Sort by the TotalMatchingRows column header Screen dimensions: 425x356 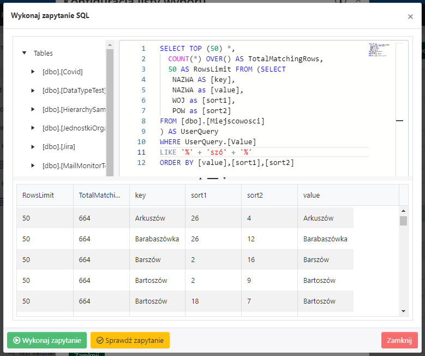tap(100, 195)
